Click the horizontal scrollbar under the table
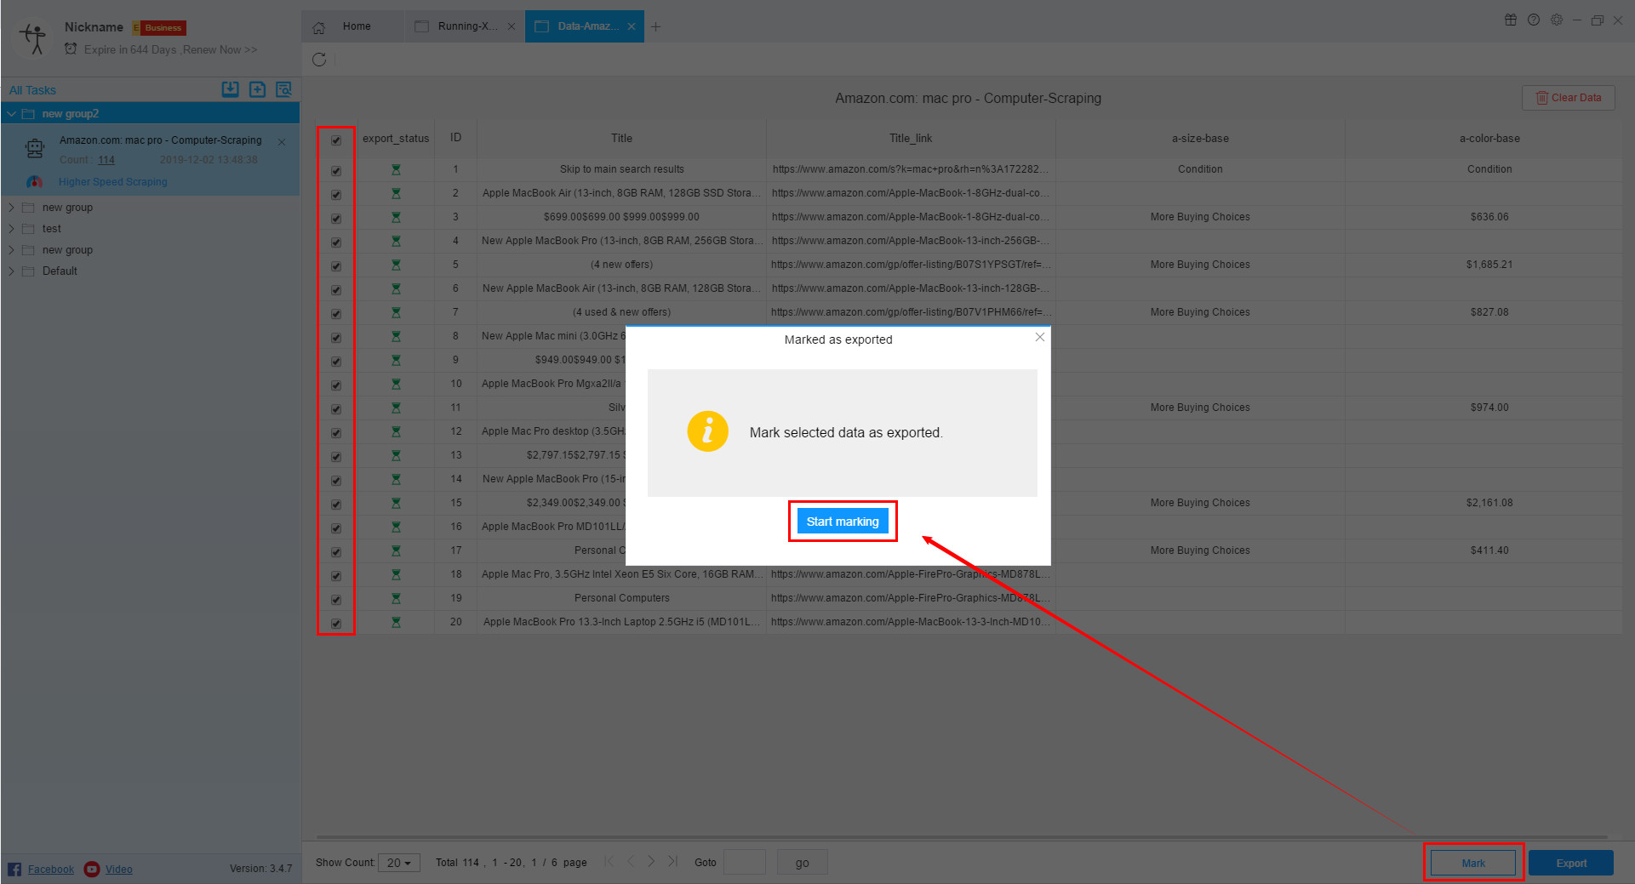Image resolution: width=1635 pixels, height=884 pixels. pyautogui.click(x=962, y=837)
